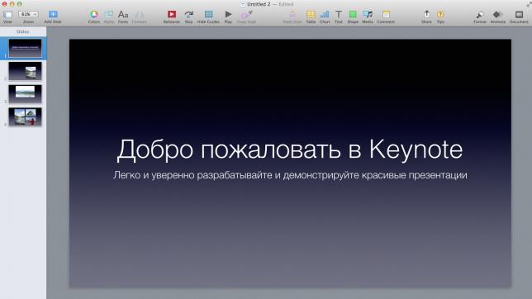Image resolution: width=532 pixels, height=299 pixels.
Task: Insert a Shape from toolbar
Action: tap(353, 14)
